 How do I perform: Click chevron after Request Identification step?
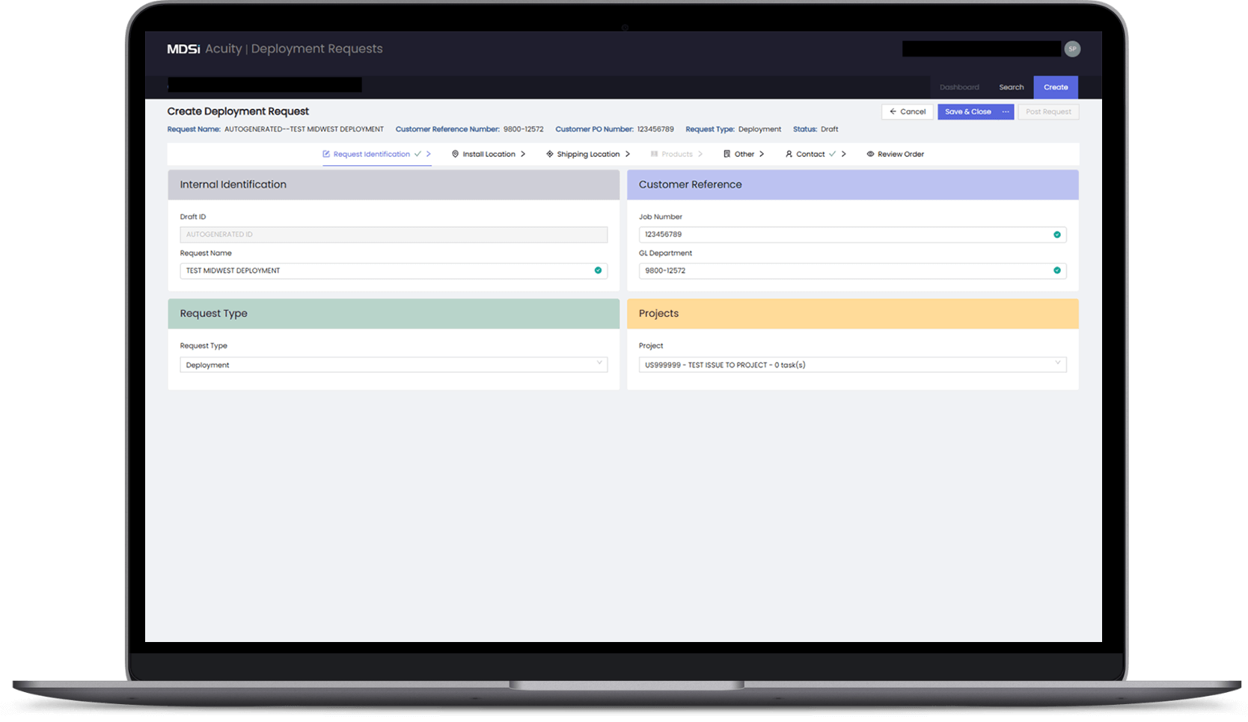tap(429, 154)
